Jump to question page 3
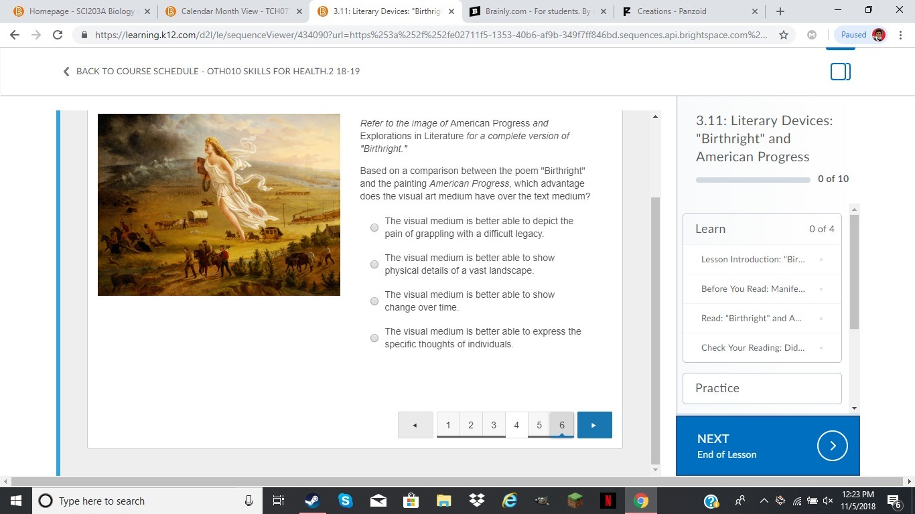 point(494,425)
